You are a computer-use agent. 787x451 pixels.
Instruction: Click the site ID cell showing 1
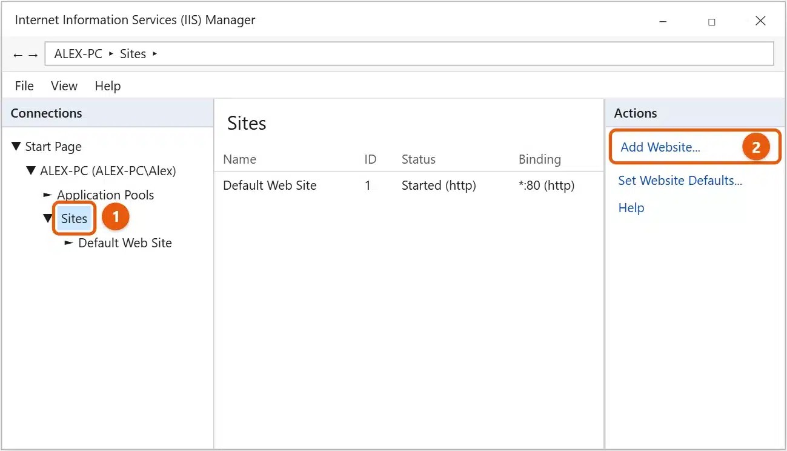click(368, 185)
